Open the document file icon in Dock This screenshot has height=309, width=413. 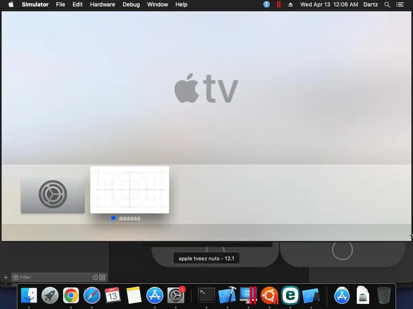tap(363, 295)
